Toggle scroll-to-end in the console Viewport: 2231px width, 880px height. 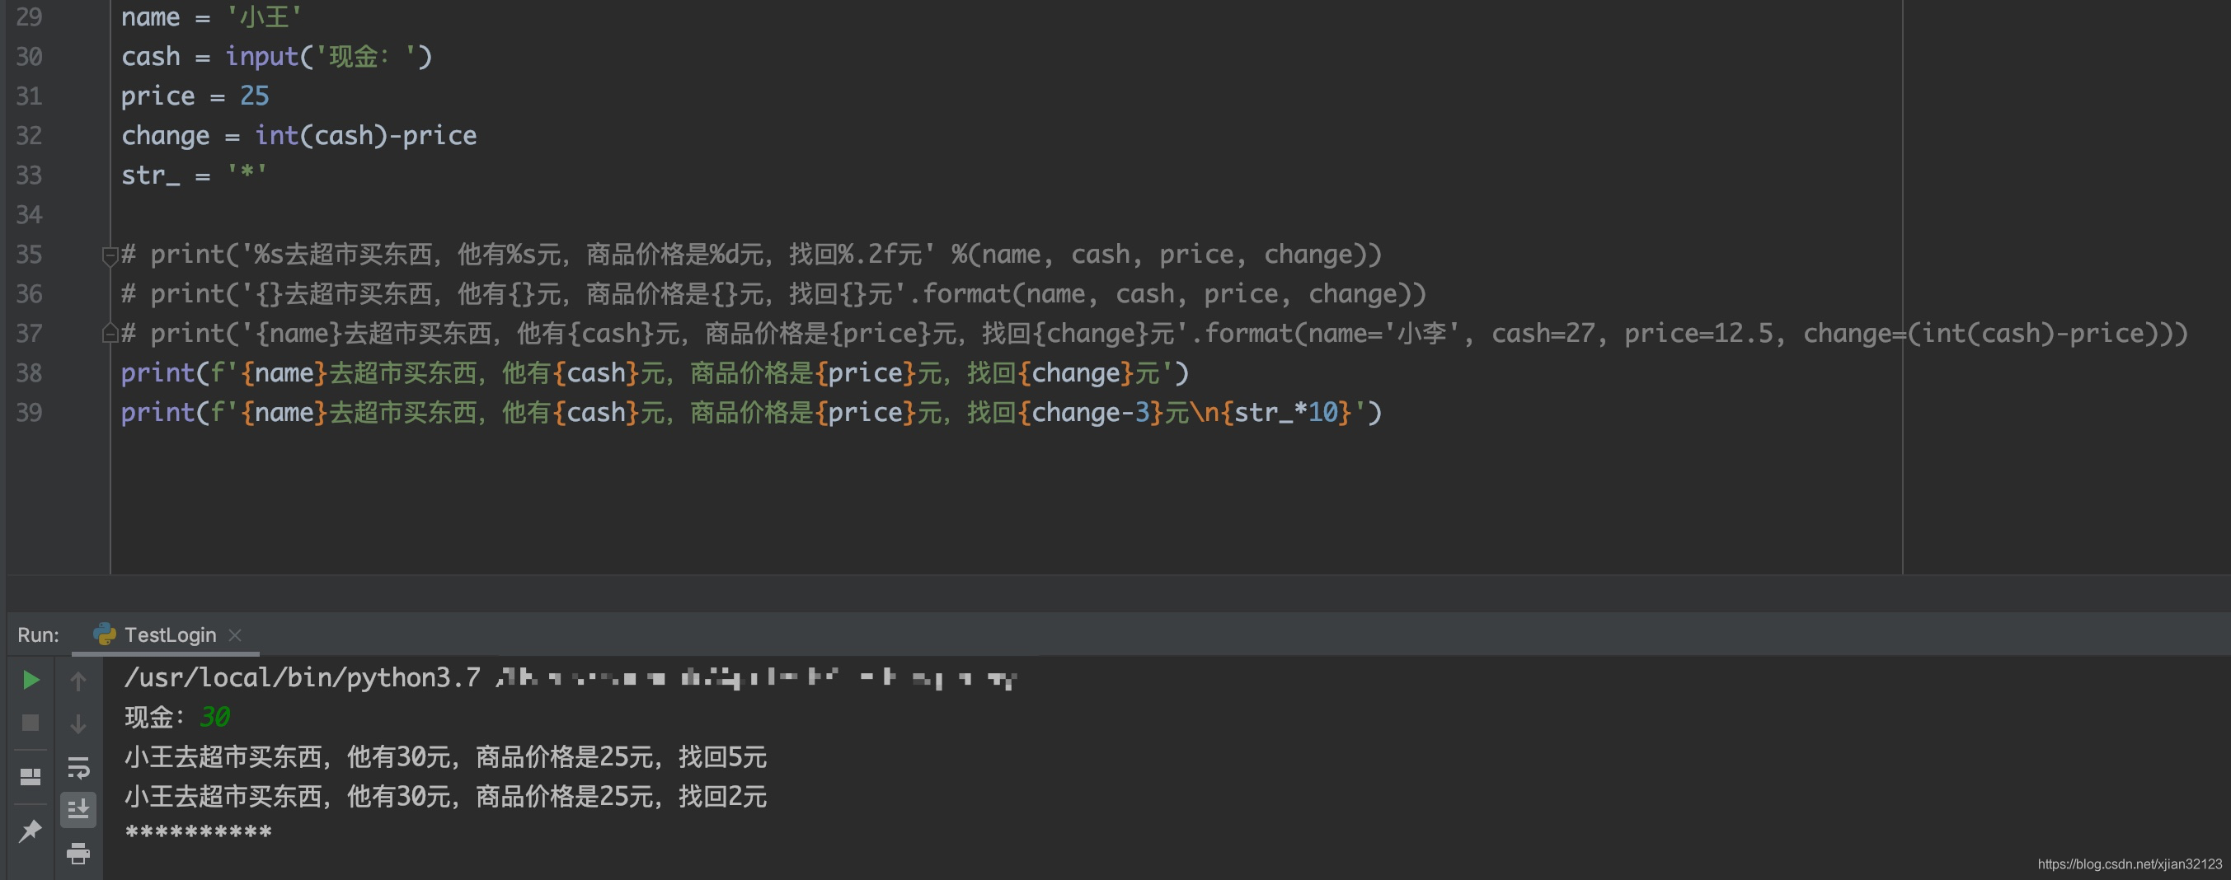[78, 811]
